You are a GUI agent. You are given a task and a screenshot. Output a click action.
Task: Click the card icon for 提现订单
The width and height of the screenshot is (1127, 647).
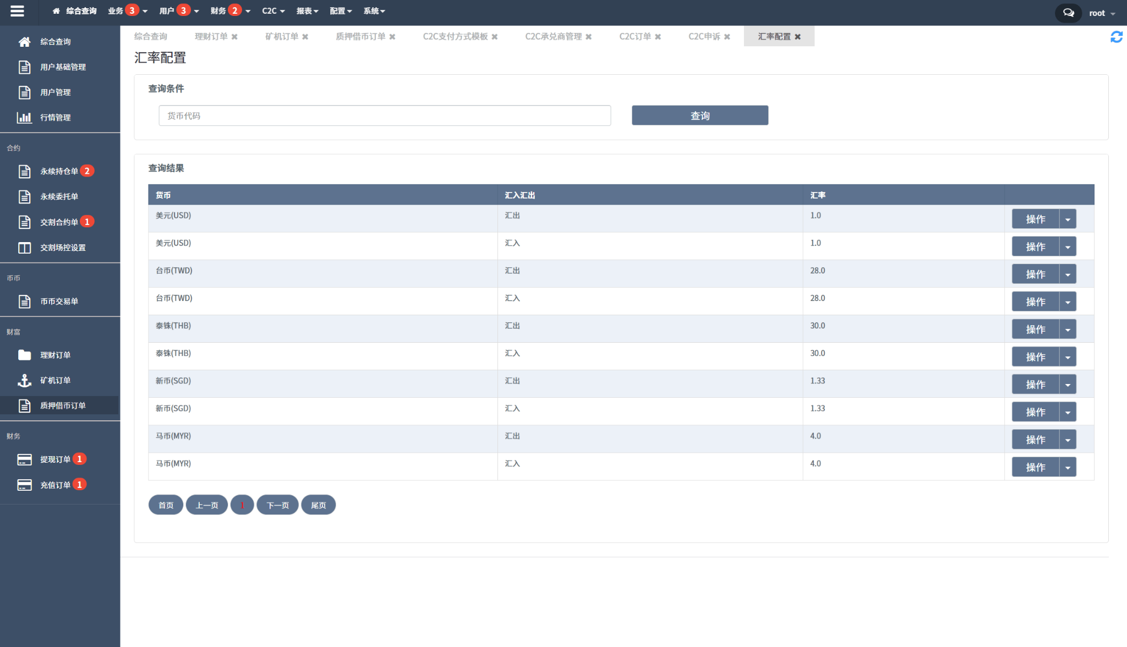pos(24,459)
